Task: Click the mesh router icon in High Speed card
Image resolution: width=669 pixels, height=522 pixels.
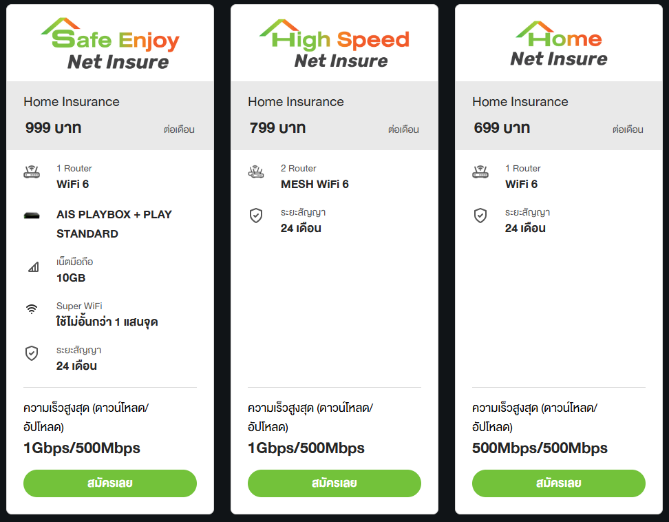Action: [x=256, y=172]
